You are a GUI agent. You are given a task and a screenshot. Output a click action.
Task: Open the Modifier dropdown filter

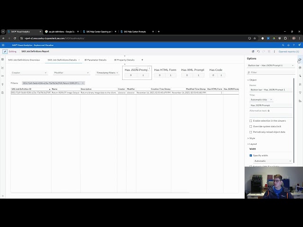[71, 73]
